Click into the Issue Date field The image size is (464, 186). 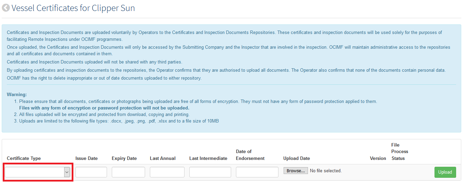91,172
